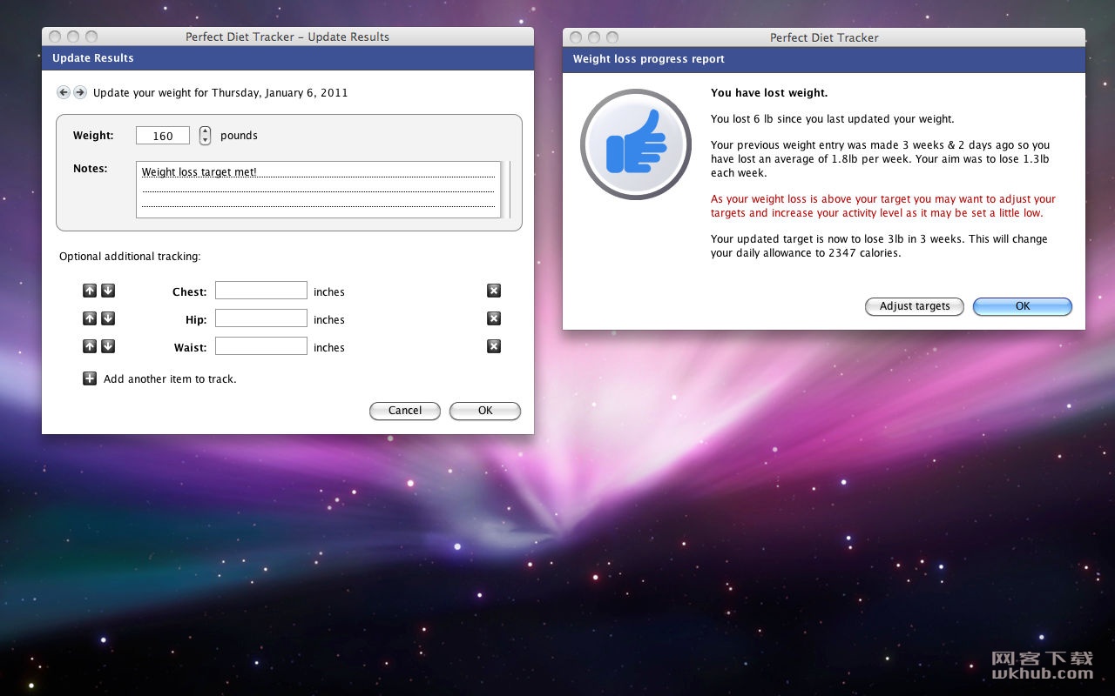Click the Chest inches input field
Screen dimensions: 1115x696
click(261, 291)
